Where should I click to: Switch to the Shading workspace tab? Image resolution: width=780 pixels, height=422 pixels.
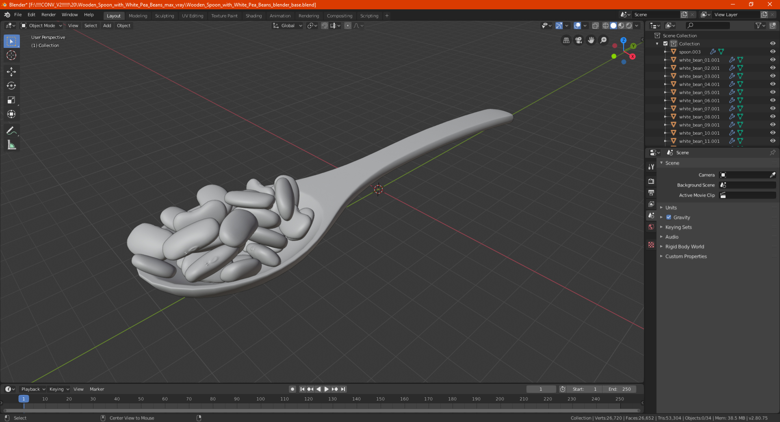pos(253,16)
